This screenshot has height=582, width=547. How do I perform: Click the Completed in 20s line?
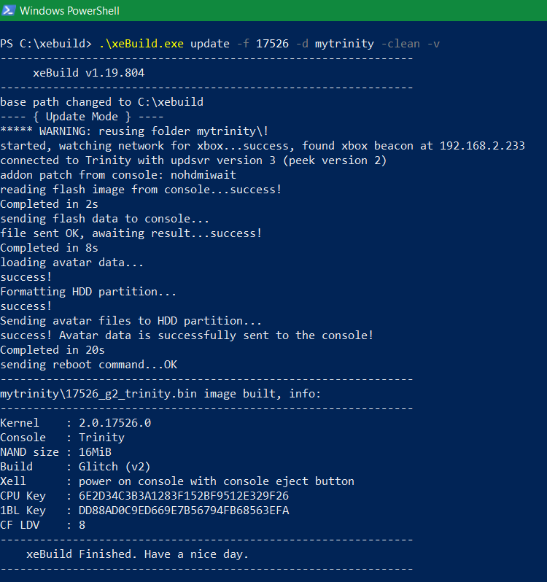[53, 350]
